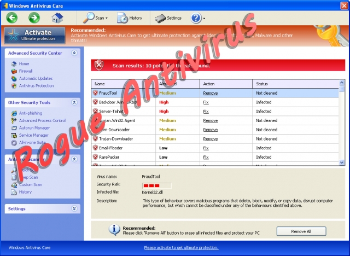This screenshot has width=350, height=256.
Task: Open Advanced Process Control
Action: [x=42, y=121]
